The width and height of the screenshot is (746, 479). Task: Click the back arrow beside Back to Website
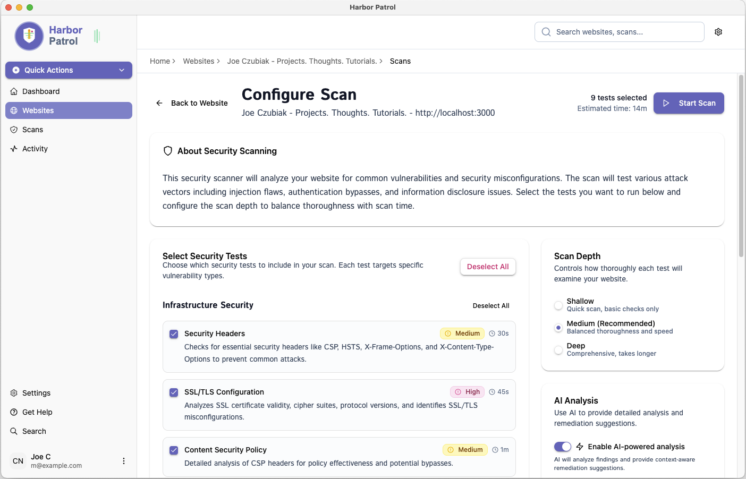point(159,103)
